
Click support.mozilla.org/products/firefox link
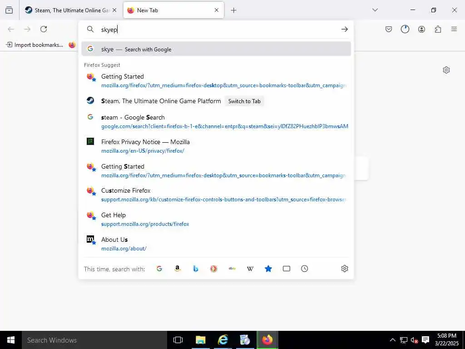tap(145, 224)
